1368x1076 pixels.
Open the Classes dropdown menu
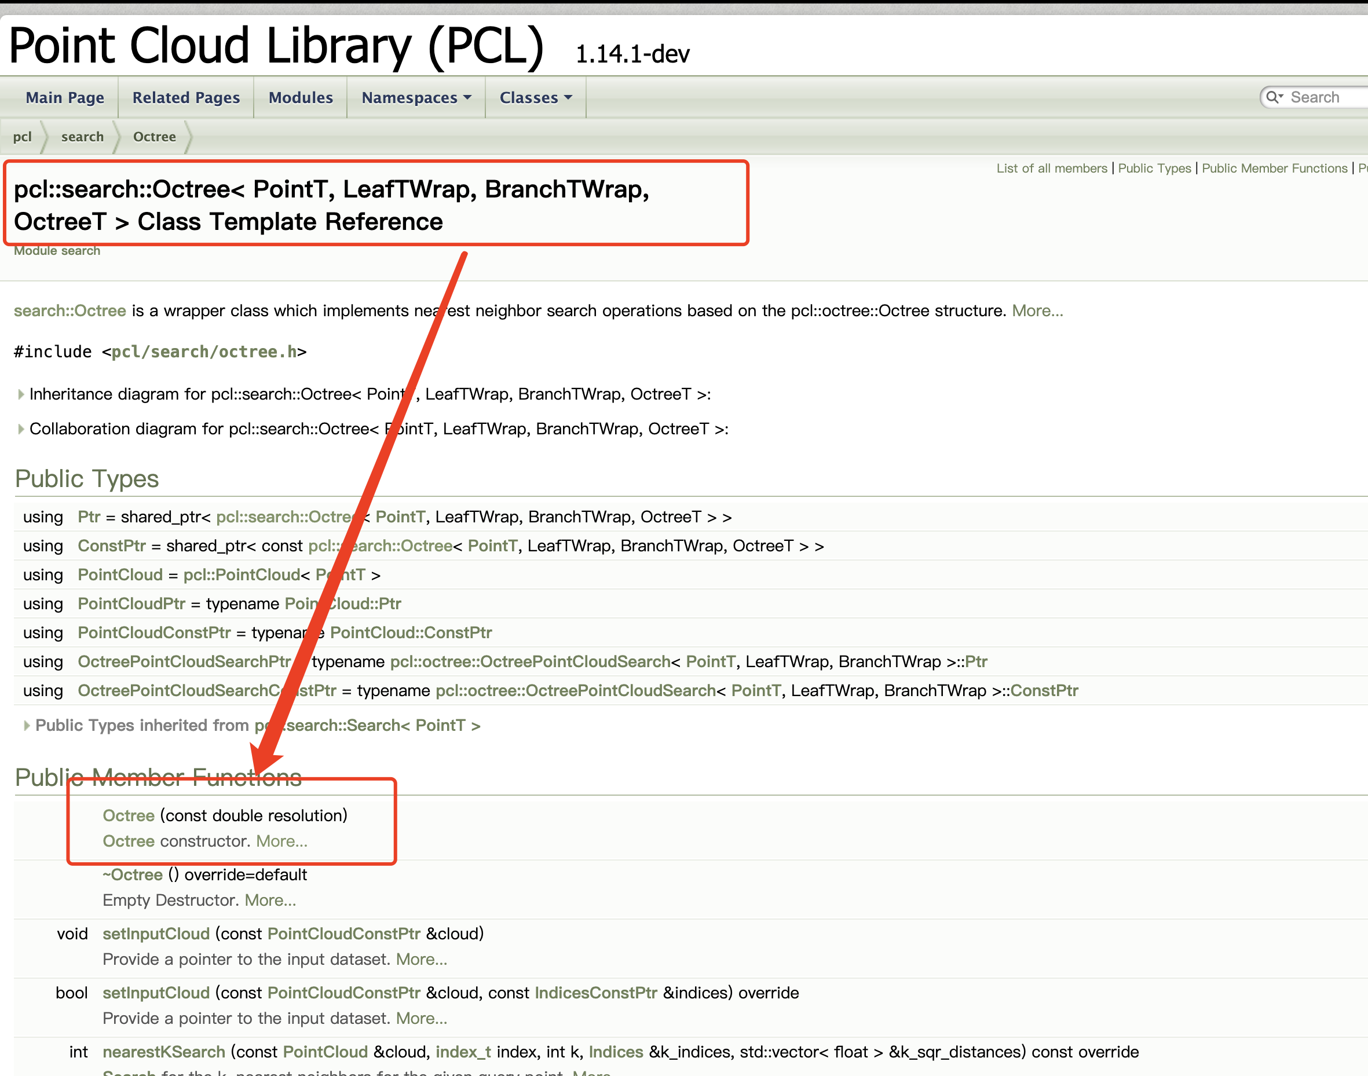(535, 97)
